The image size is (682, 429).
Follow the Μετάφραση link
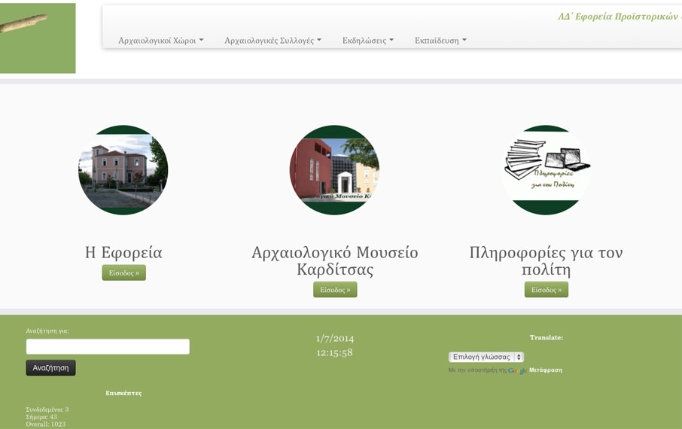(546, 370)
